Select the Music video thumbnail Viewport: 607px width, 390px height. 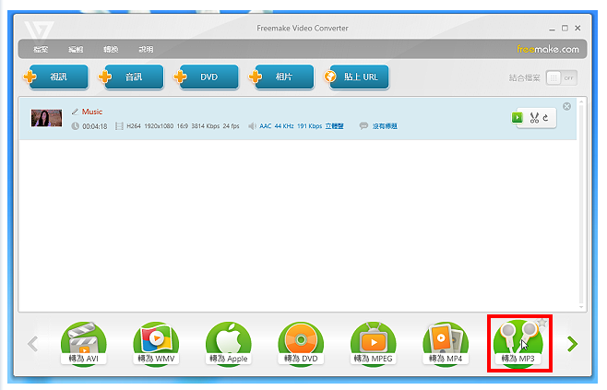point(46,118)
